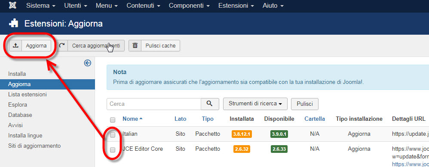Check the Italian row checkbox
This screenshot has width=429, height=167.
click(x=113, y=135)
